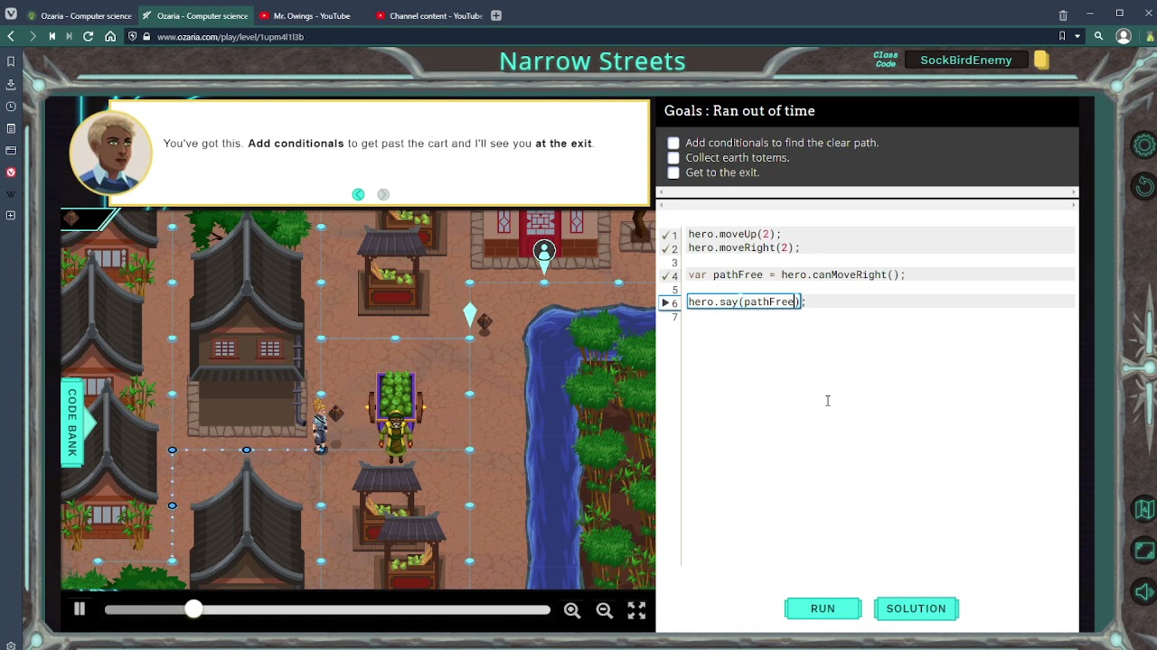Viewport: 1157px width, 650px height.
Task: Pause the level playback
Action: (x=80, y=609)
